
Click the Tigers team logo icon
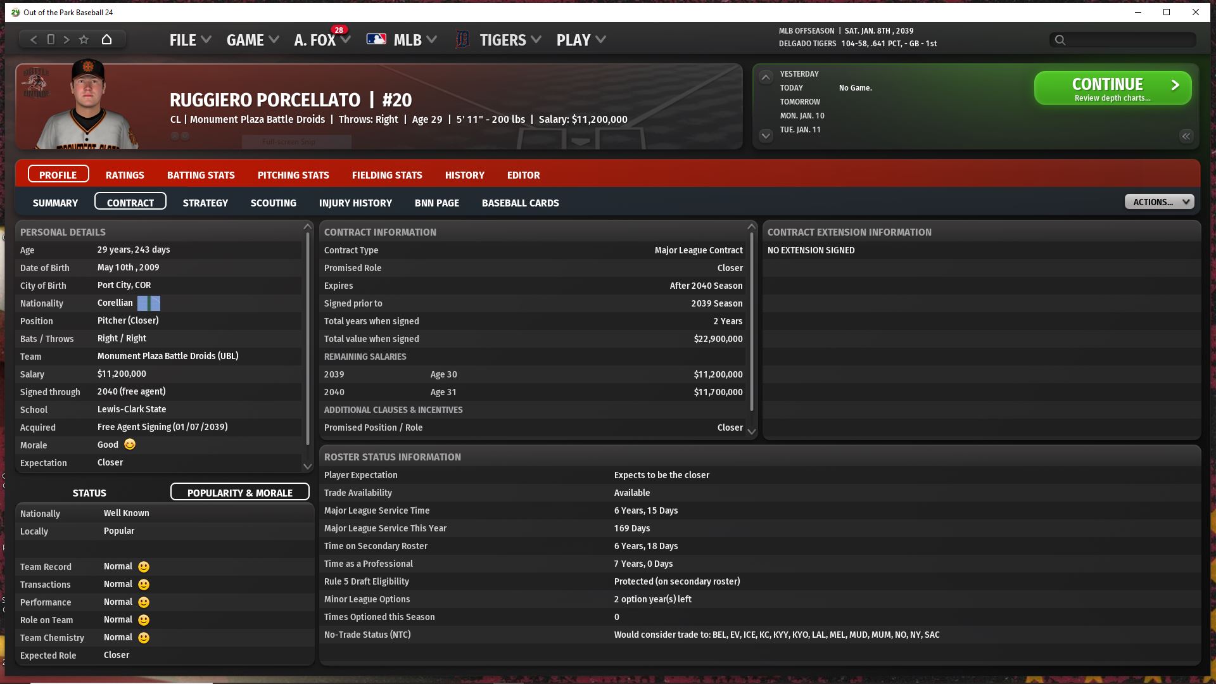pyautogui.click(x=462, y=40)
